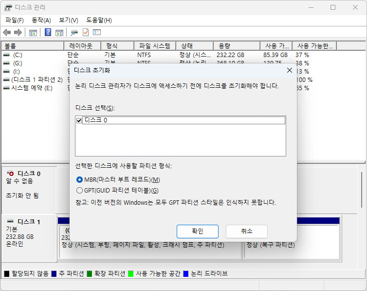Click the 37 % free percentage cell
The image size is (367, 291).
click(x=302, y=55)
